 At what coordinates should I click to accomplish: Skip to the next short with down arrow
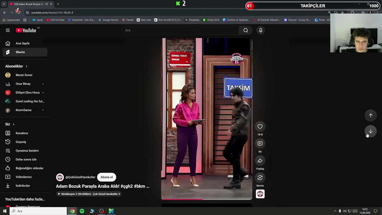[370, 131]
